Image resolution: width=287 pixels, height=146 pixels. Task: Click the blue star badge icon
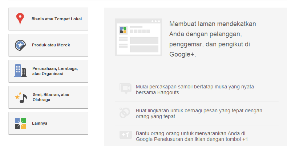coord(20,45)
